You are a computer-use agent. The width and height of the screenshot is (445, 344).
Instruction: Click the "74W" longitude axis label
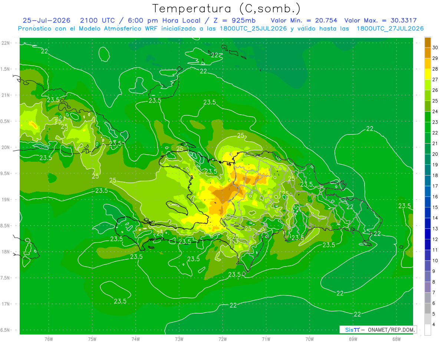(x=136, y=339)
